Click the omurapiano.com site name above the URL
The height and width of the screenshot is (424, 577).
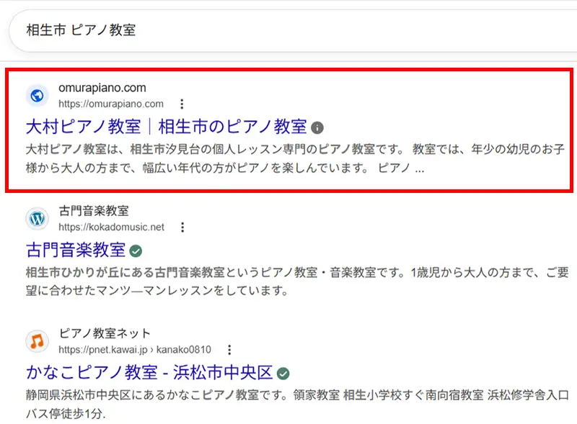(102, 88)
